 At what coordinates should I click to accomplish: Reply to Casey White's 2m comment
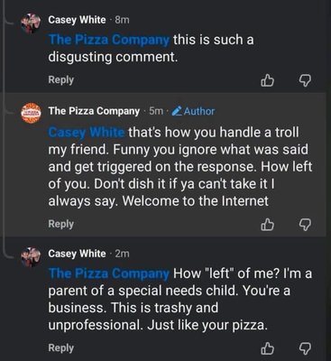pyautogui.click(x=61, y=347)
